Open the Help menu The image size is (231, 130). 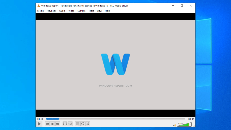point(107,11)
